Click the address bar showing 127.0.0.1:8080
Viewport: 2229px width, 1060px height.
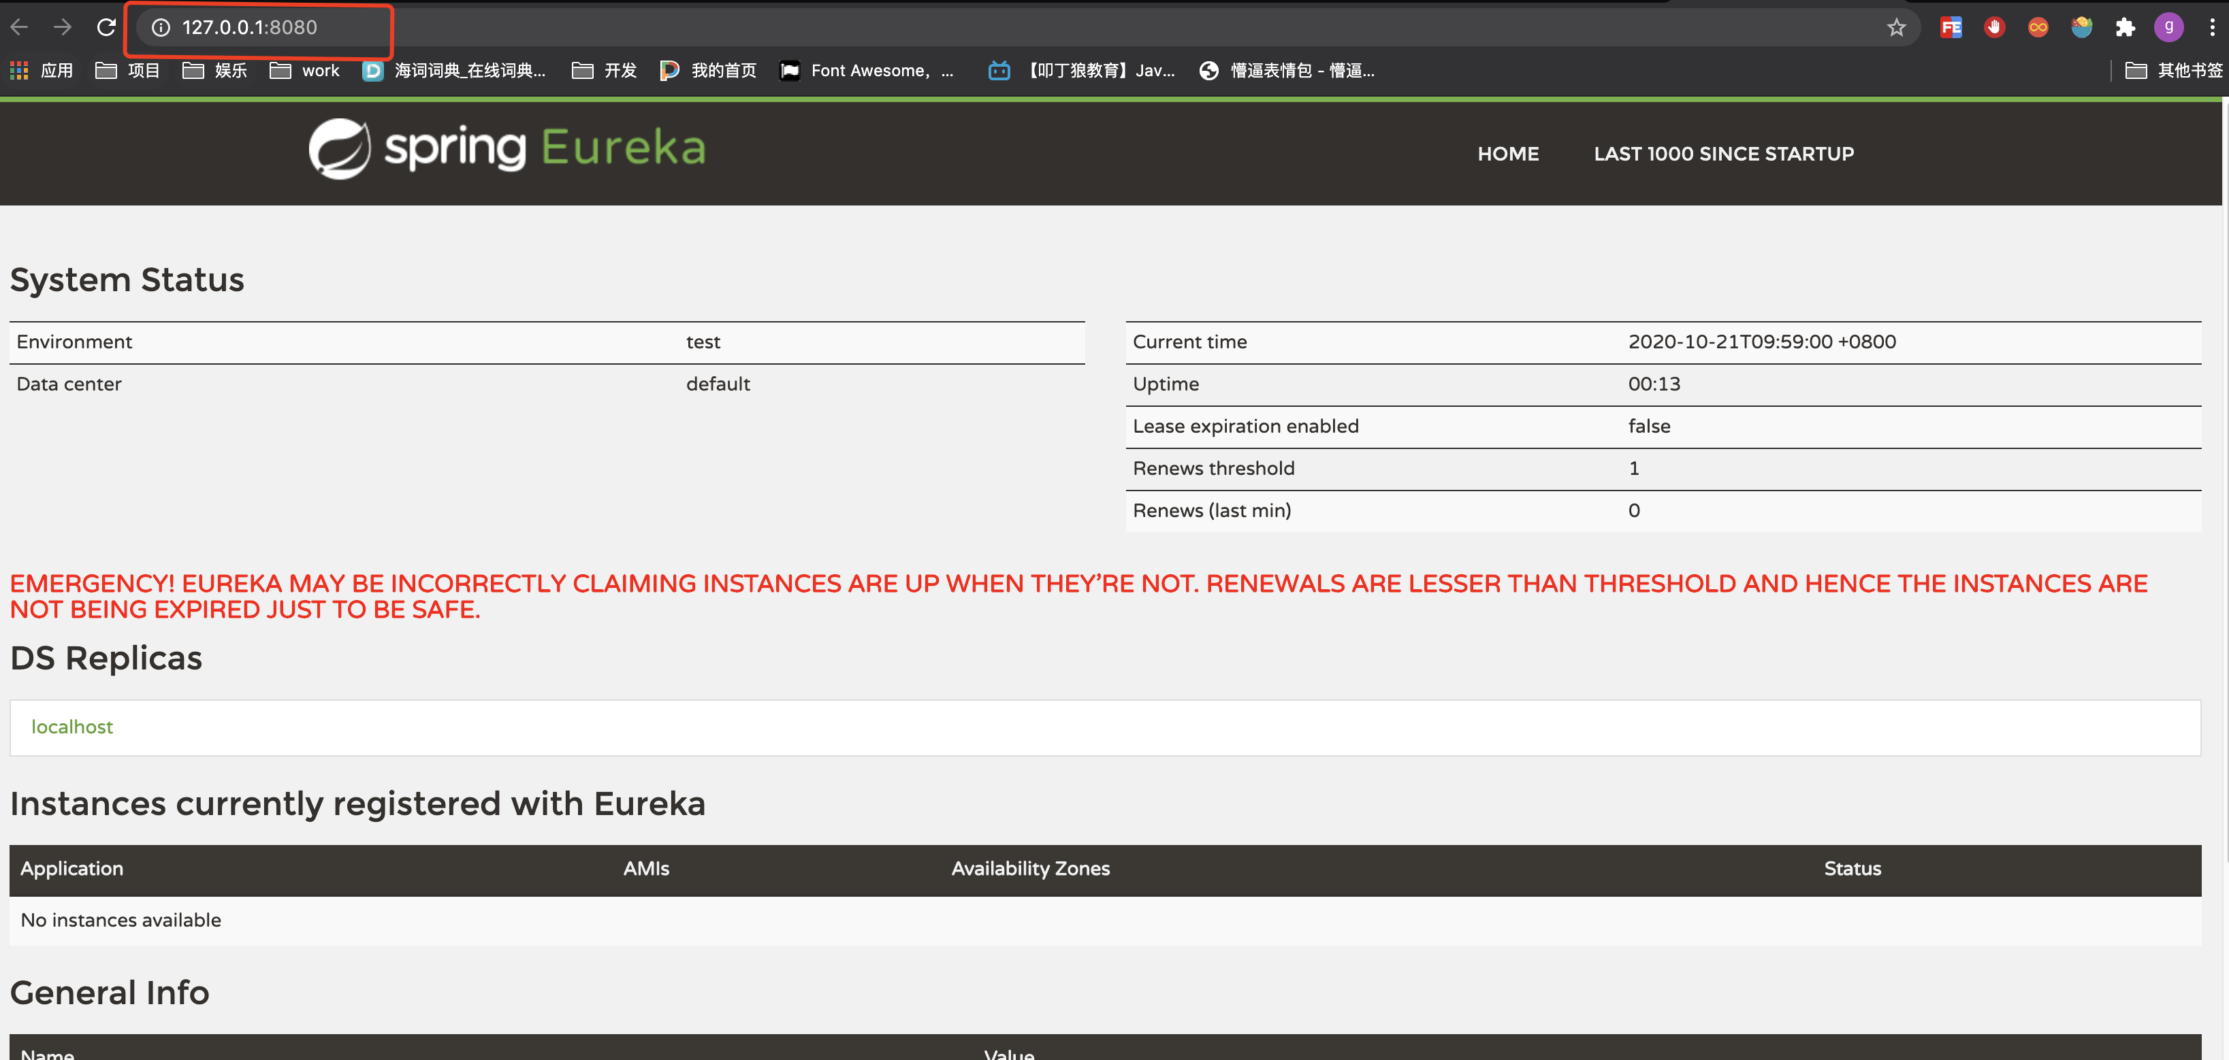click(249, 27)
